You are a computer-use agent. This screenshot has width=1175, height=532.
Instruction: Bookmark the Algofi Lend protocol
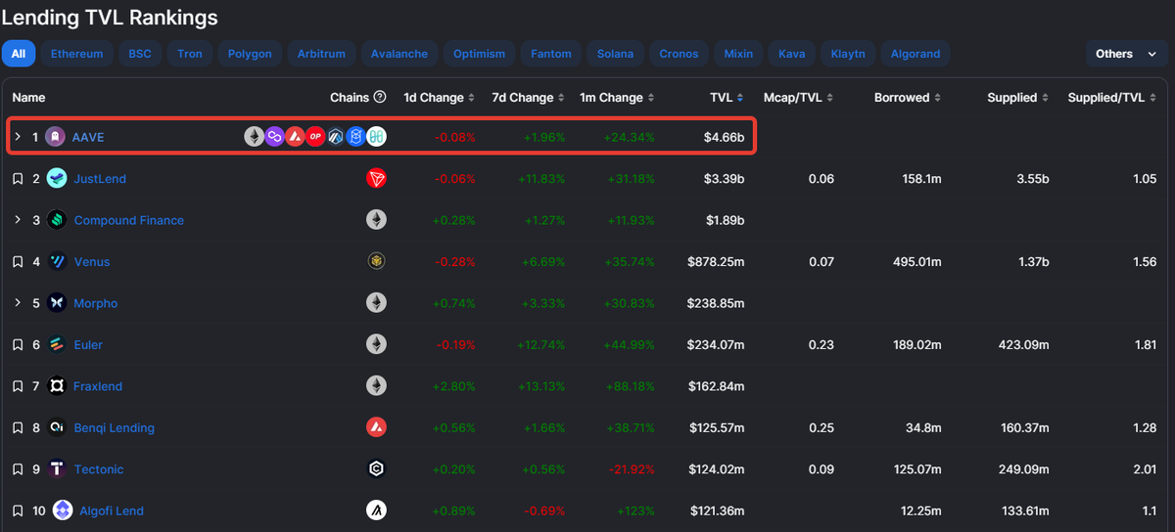[18, 510]
